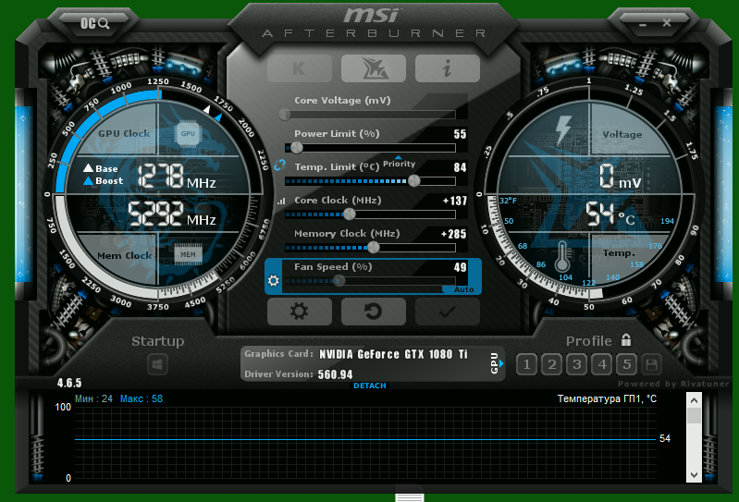Toggle the fan speed Auto mode
Image resolution: width=739 pixels, height=502 pixels.
[x=462, y=289]
